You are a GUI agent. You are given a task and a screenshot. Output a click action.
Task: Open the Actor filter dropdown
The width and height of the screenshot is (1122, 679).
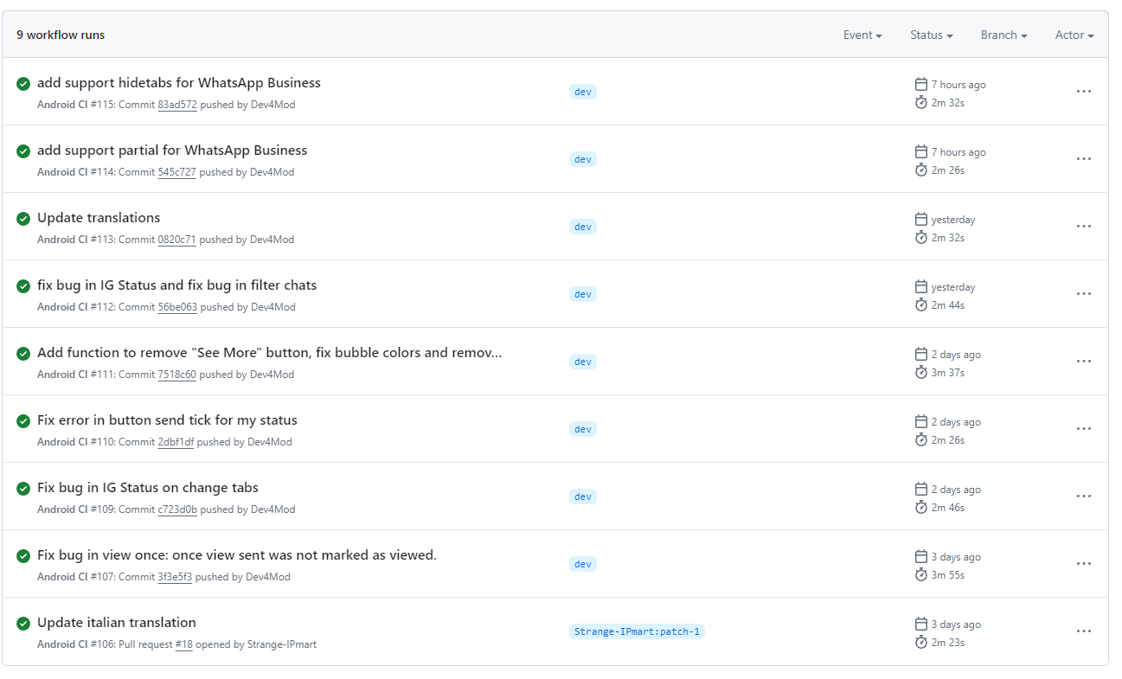click(x=1074, y=35)
